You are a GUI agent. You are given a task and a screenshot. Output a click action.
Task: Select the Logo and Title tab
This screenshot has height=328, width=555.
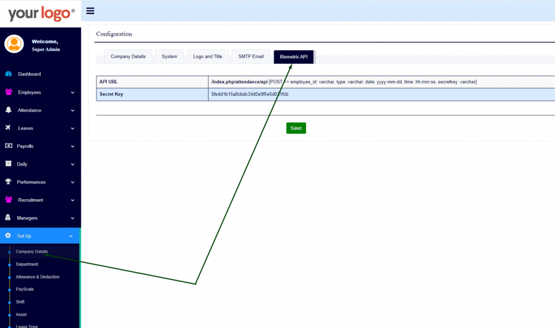(x=208, y=56)
